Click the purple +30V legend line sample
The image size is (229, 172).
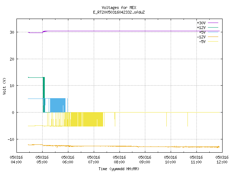(x=213, y=23)
